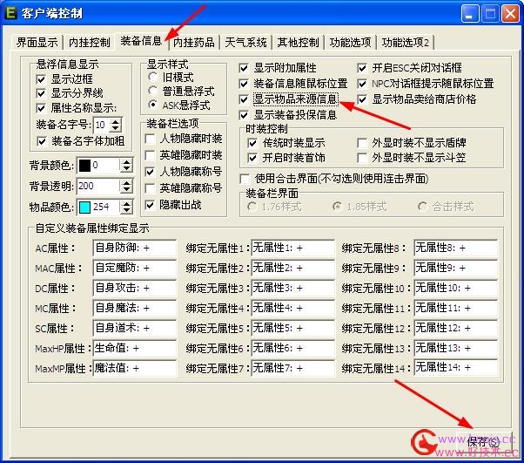
Task: Toggle 显示物品卖给商店价格 checkbox
Action: tap(362, 99)
